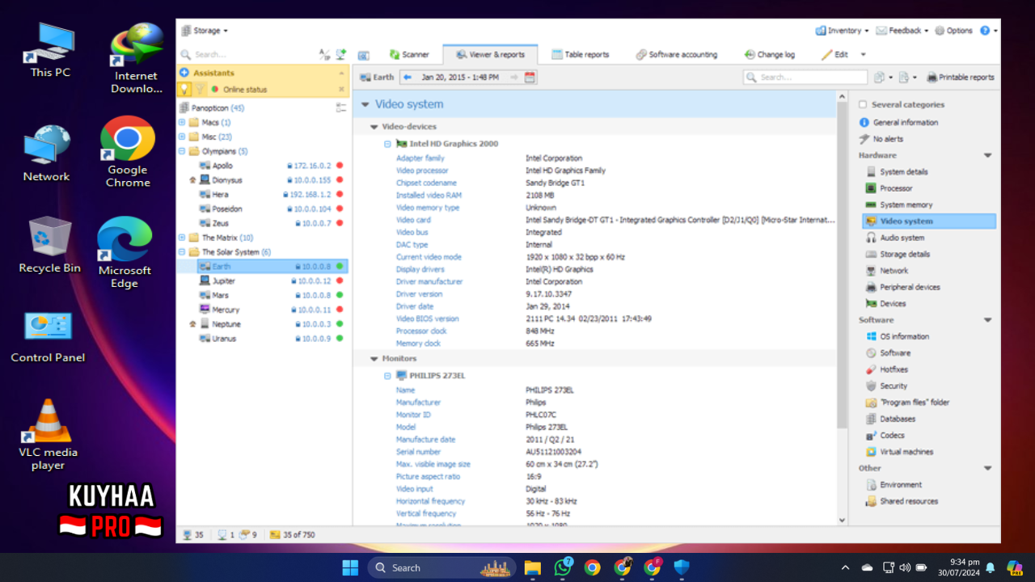
Task: Expand the Macs group in tree
Action: tap(182, 123)
